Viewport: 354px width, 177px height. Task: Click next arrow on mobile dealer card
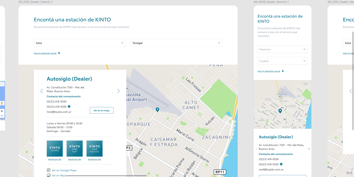[x=309, y=149]
